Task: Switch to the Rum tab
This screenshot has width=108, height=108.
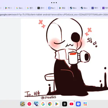Action: [x=52, y=8]
